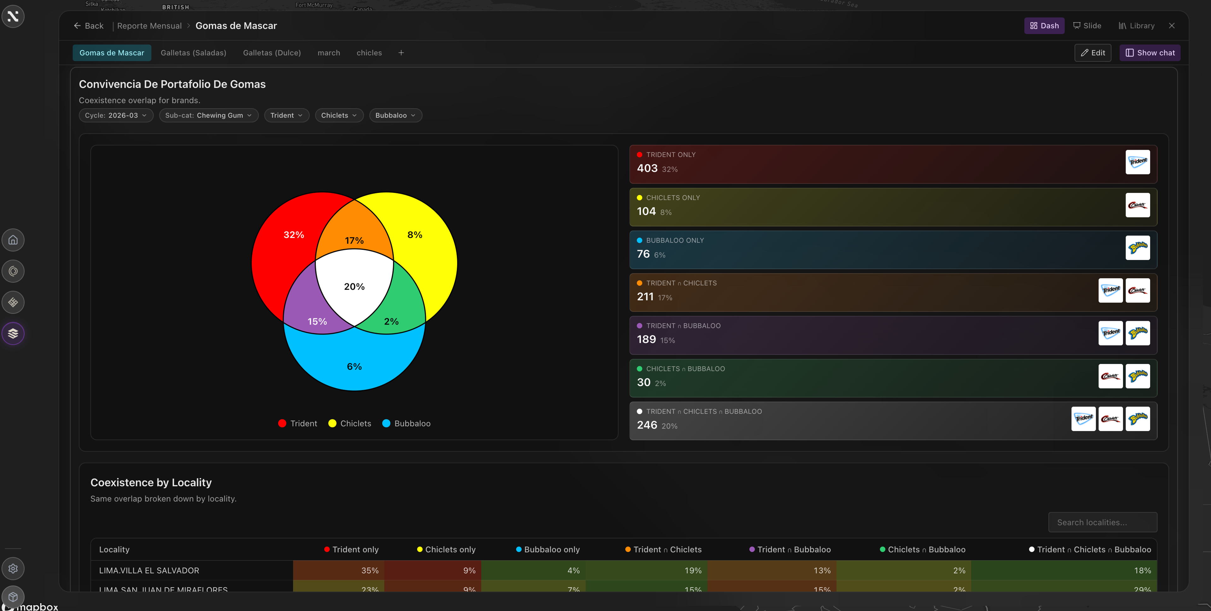The height and width of the screenshot is (611, 1211).
Task: Open the stacked layers icon in the sidebar
Action: point(13,333)
